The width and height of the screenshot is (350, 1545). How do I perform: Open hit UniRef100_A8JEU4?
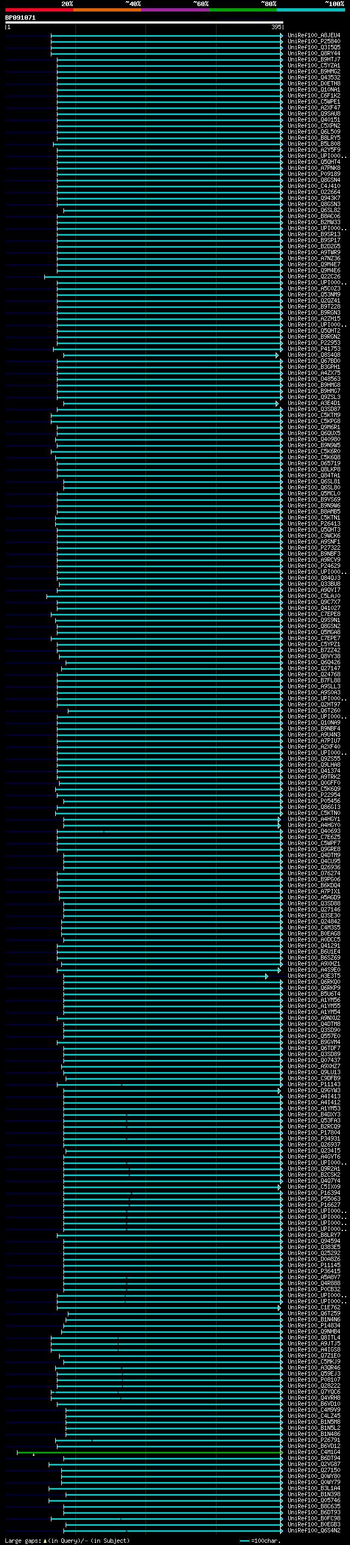coord(314,36)
